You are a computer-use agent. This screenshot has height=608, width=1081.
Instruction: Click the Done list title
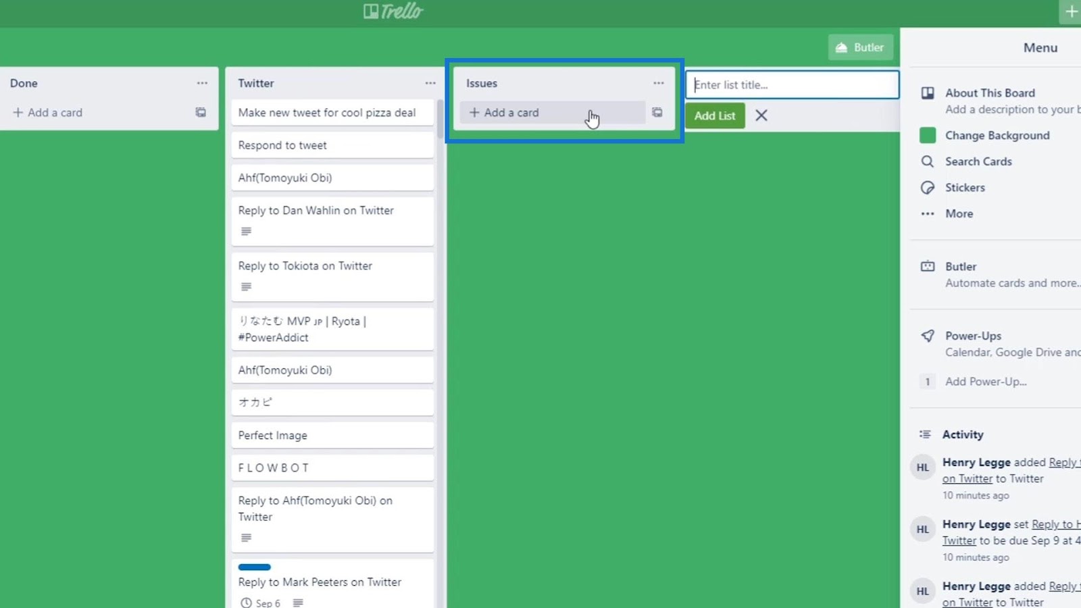(24, 83)
